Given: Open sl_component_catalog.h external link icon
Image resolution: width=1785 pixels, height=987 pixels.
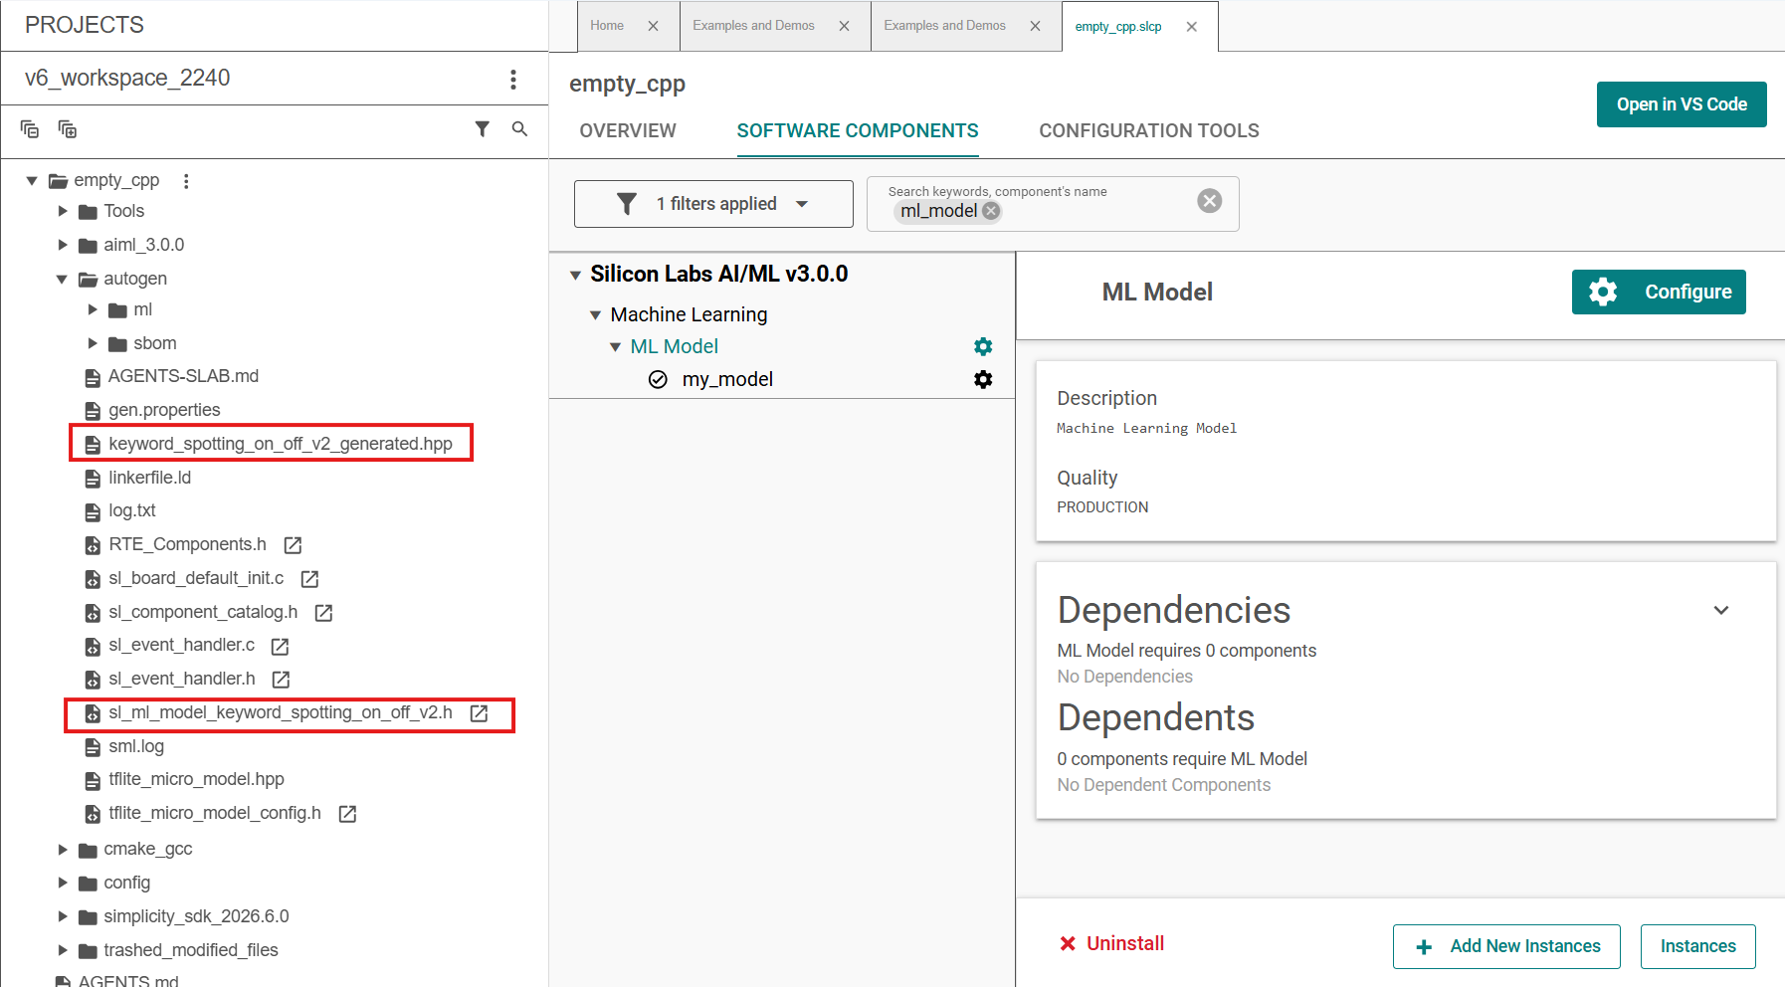Looking at the screenshot, I should pos(323,613).
